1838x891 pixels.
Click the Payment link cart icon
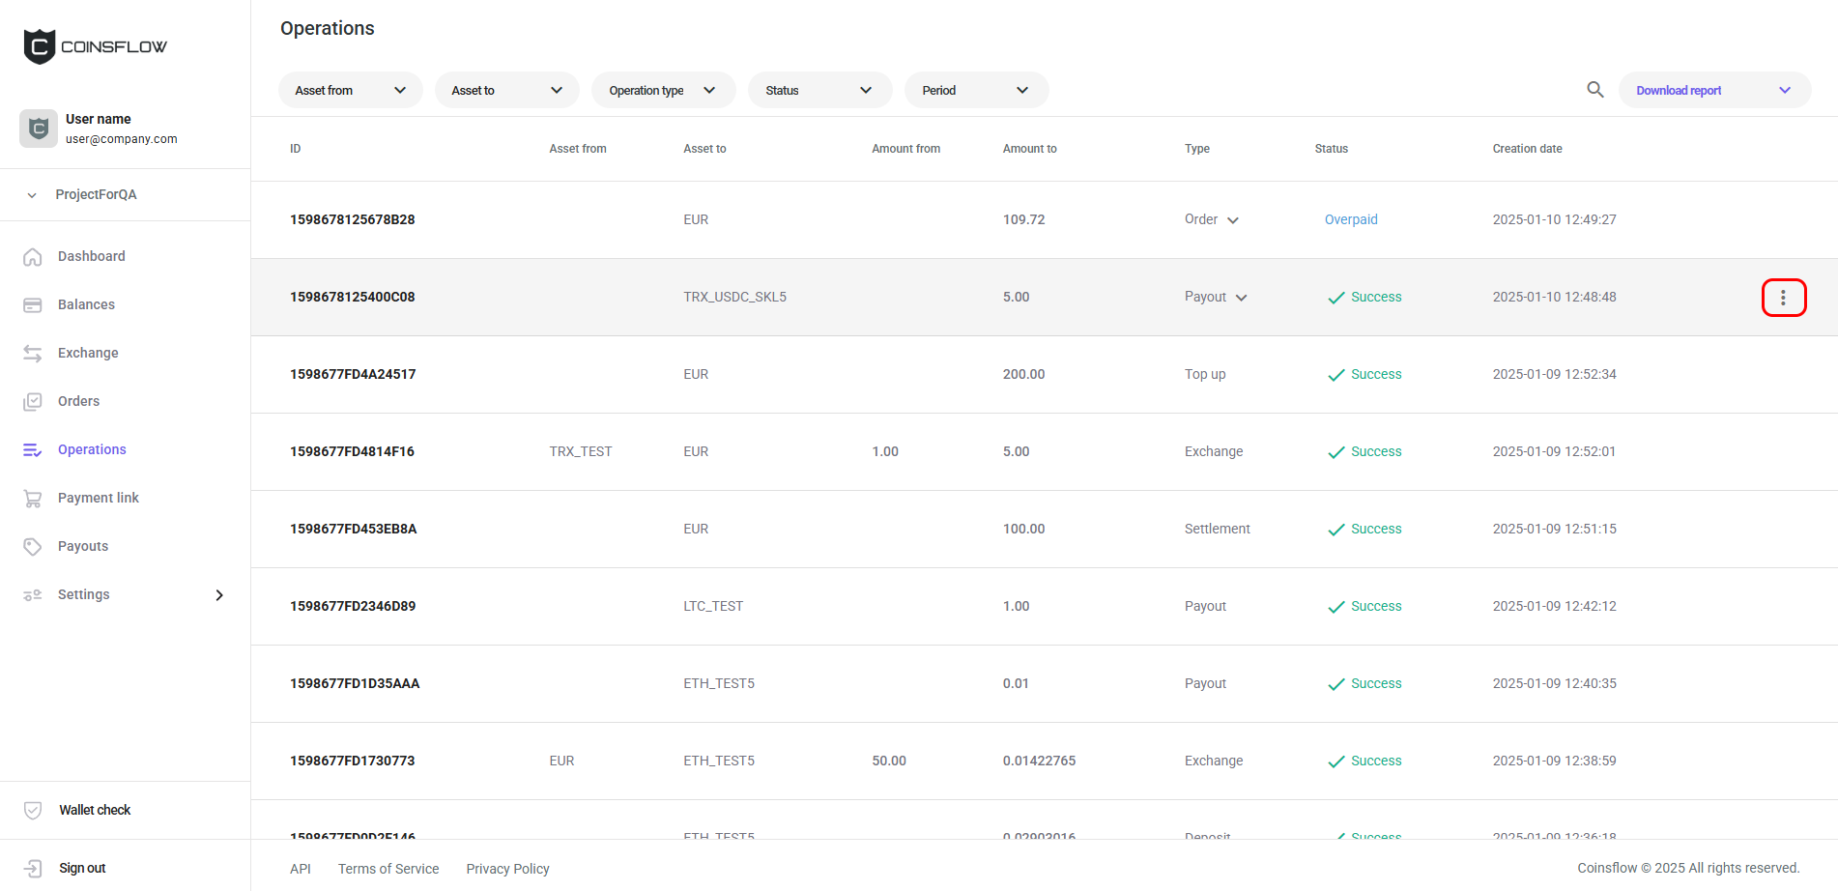click(x=33, y=499)
